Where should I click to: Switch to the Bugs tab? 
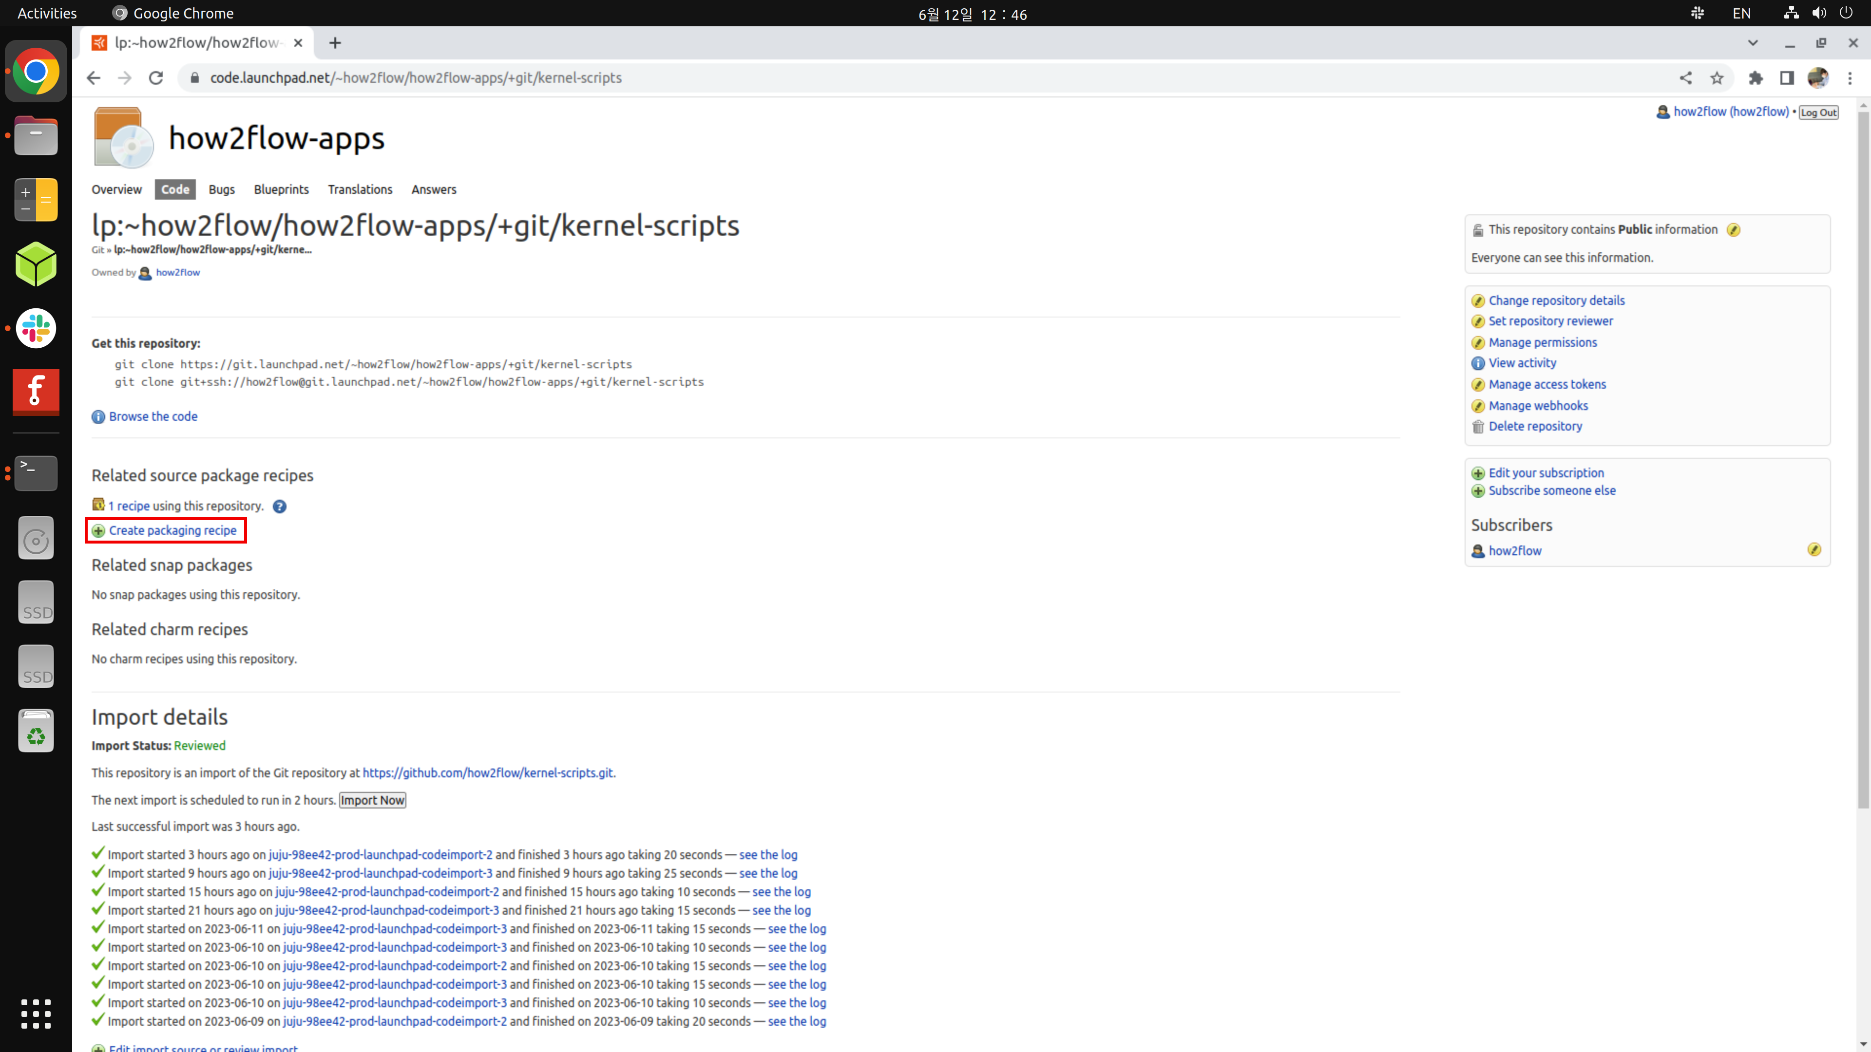coord(222,189)
